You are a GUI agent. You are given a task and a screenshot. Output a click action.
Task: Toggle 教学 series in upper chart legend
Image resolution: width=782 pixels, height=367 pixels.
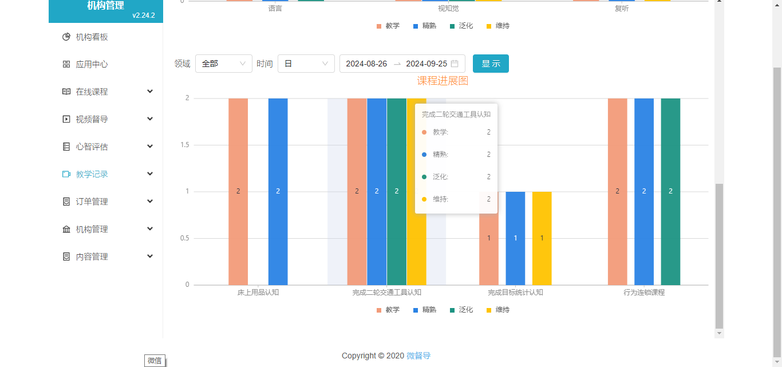coord(388,26)
